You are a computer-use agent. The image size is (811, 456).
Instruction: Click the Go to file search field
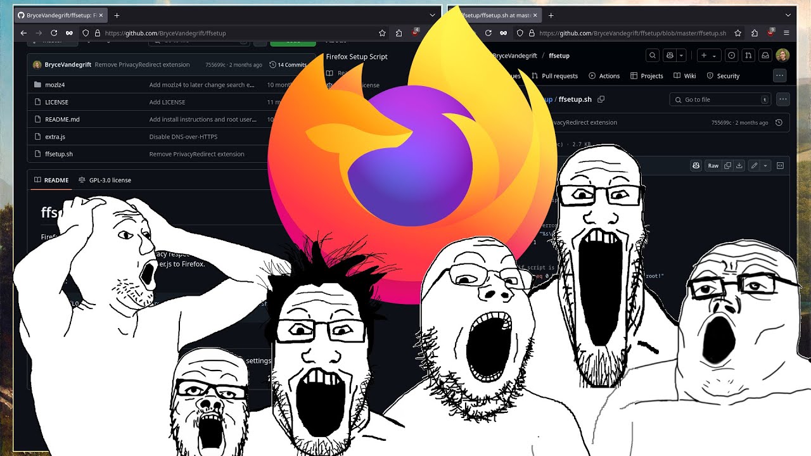pyautogui.click(x=721, y=99)
